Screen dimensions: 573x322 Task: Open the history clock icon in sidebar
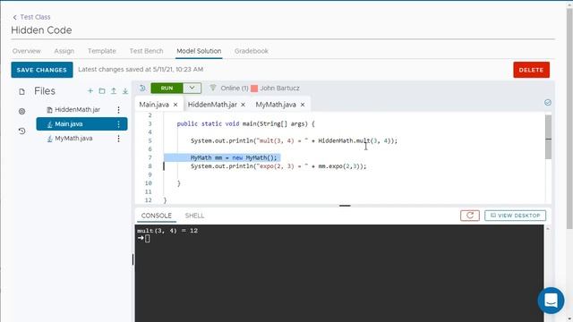coord(21,131)
